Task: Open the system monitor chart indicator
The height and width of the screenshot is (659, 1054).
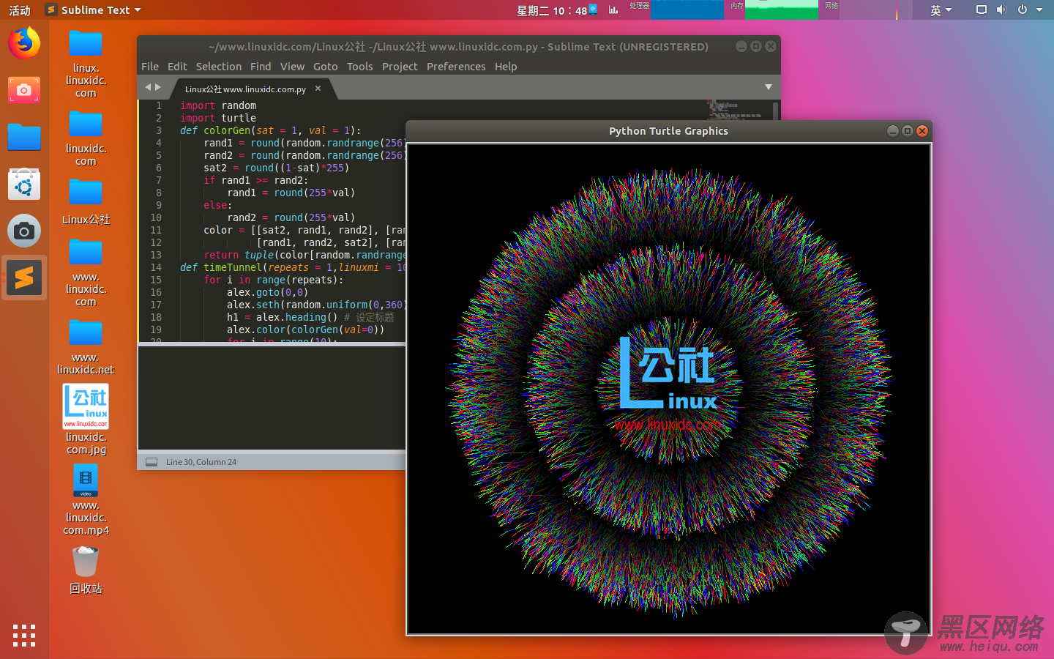Action: click(x=613, y=10)
